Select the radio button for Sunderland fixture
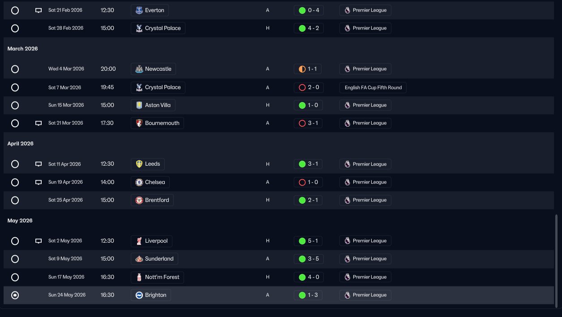The width and height of the screenshot is (562, 317). click(x=15, y=259)
